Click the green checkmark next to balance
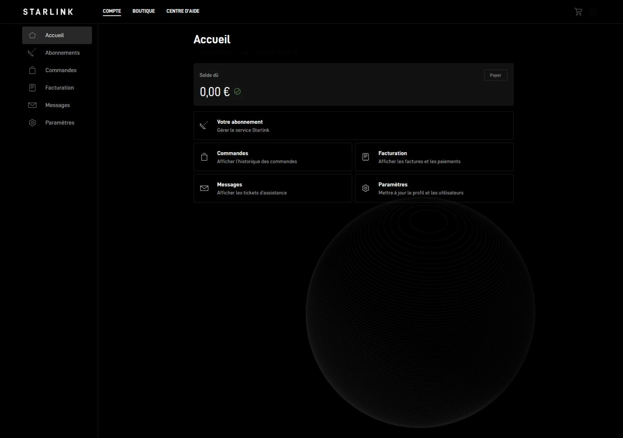 point(237,91)
